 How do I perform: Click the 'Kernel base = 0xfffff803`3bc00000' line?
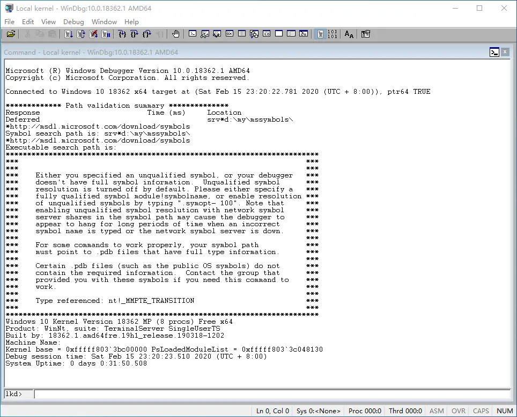pyautogui.click(x=164, y=349)
